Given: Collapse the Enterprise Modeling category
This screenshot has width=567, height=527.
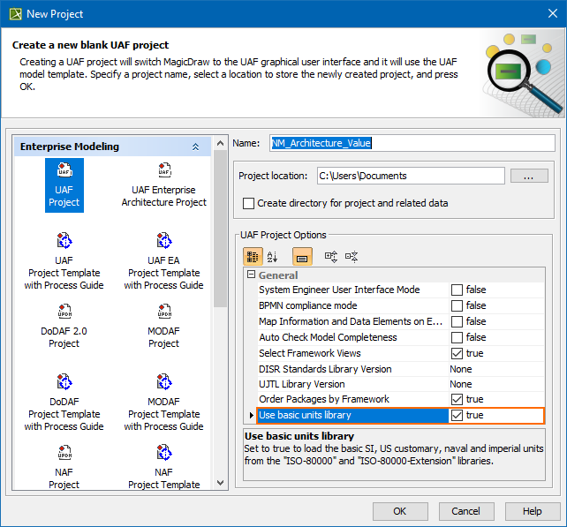Looking at the screenshot, I should pyautogui.click(x=195, y=147).
